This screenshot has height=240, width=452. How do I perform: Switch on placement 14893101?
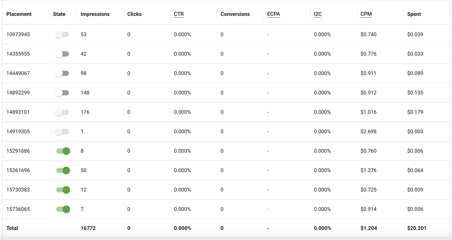click(x=62, y=112)
